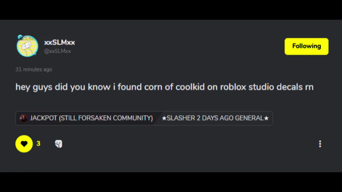Click the star after GENERAL channel name
342x192 pixels.
(x=266, y=118)
